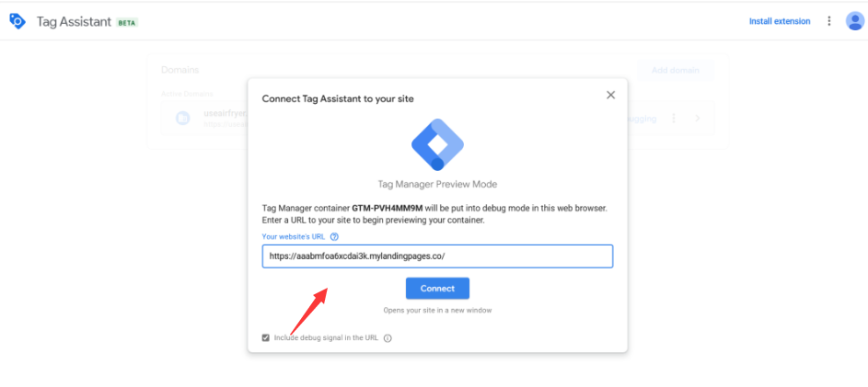Click the Add domain button

(x=675, y=71)
